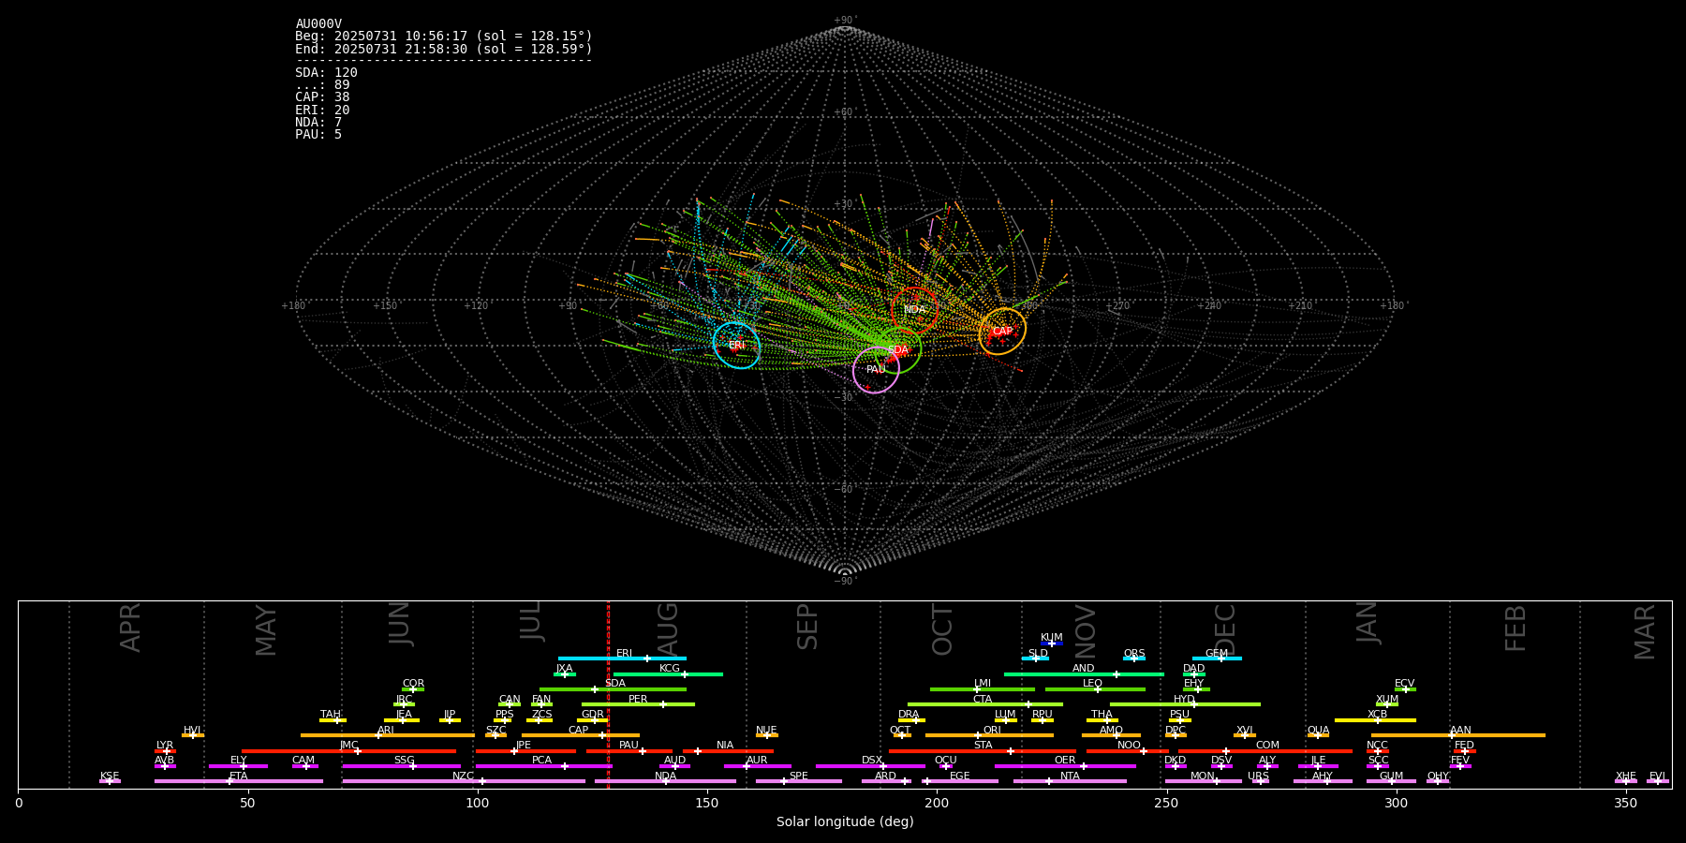Click the red dashed current-date line in the timeline
1686x843 pixels.
point(608,694)
